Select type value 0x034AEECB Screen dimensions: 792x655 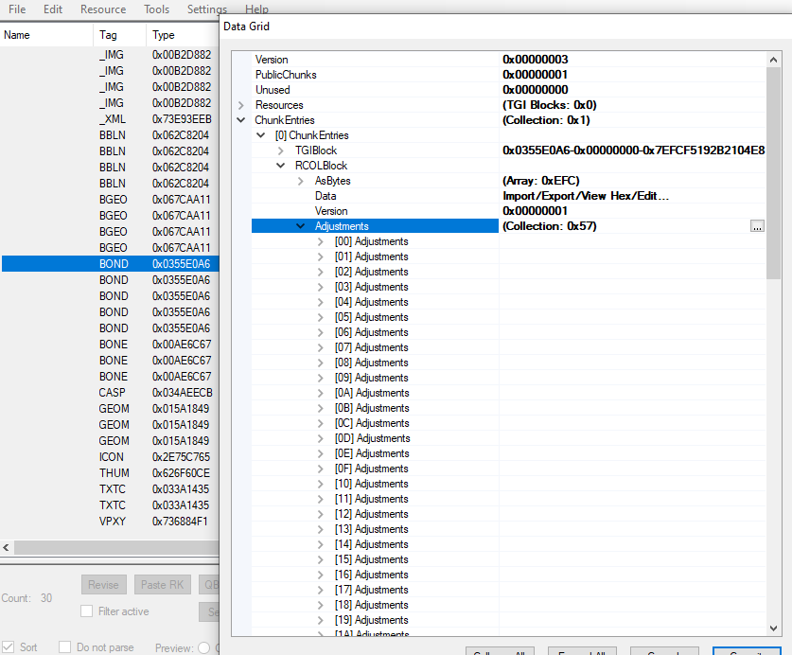[182, 393]
